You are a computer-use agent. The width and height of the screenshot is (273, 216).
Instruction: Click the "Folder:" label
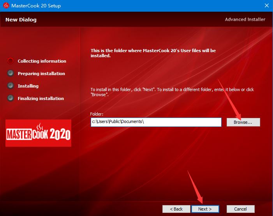pyautogui.click(x=97, y=114)
